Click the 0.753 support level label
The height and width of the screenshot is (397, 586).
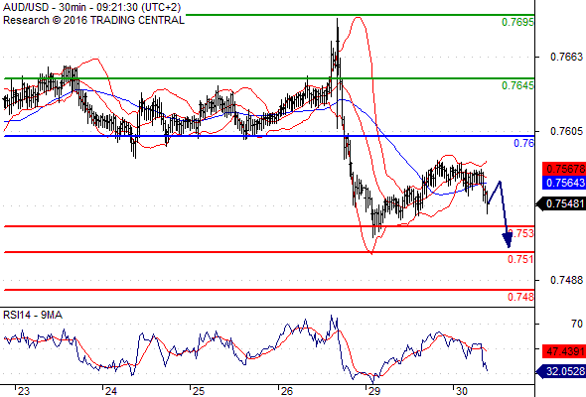pyautogui.click(x=521, y=234)
